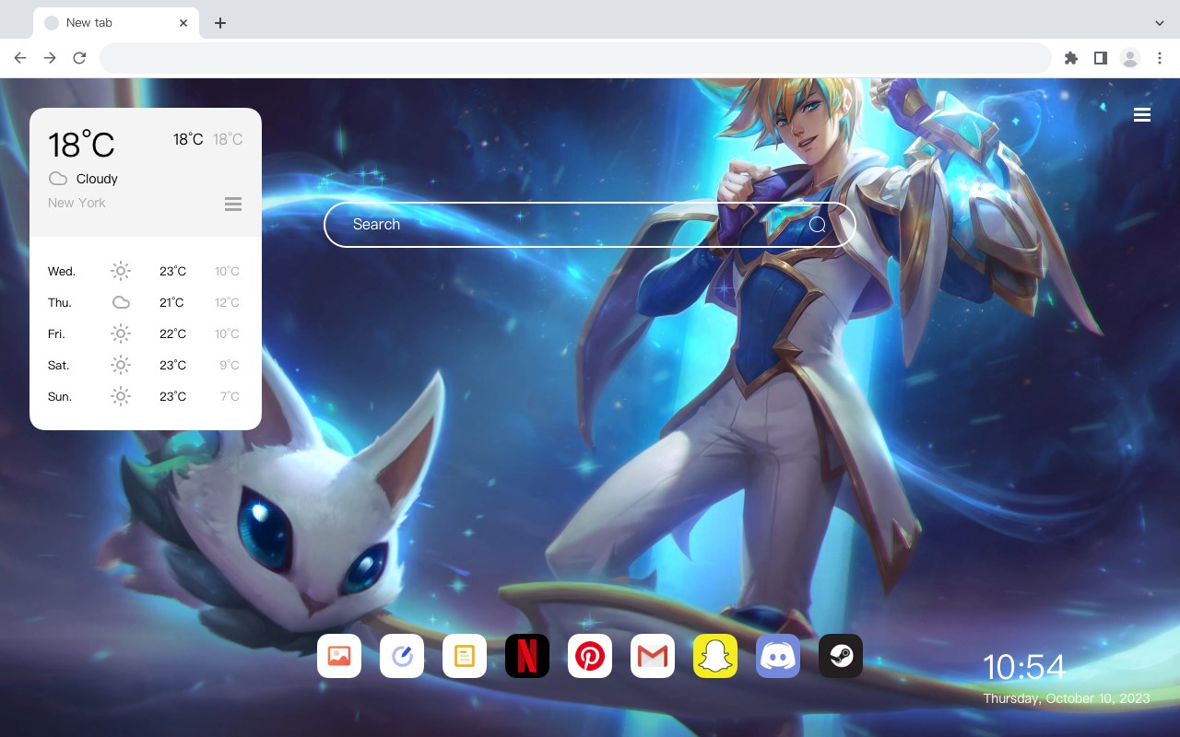Viewport: 1180px width, 737px height.
Task: Click Thursday's high of 21°C
Action: (x=171, y=302)
